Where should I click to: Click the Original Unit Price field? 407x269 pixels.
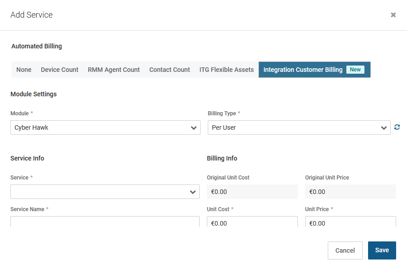350,192
